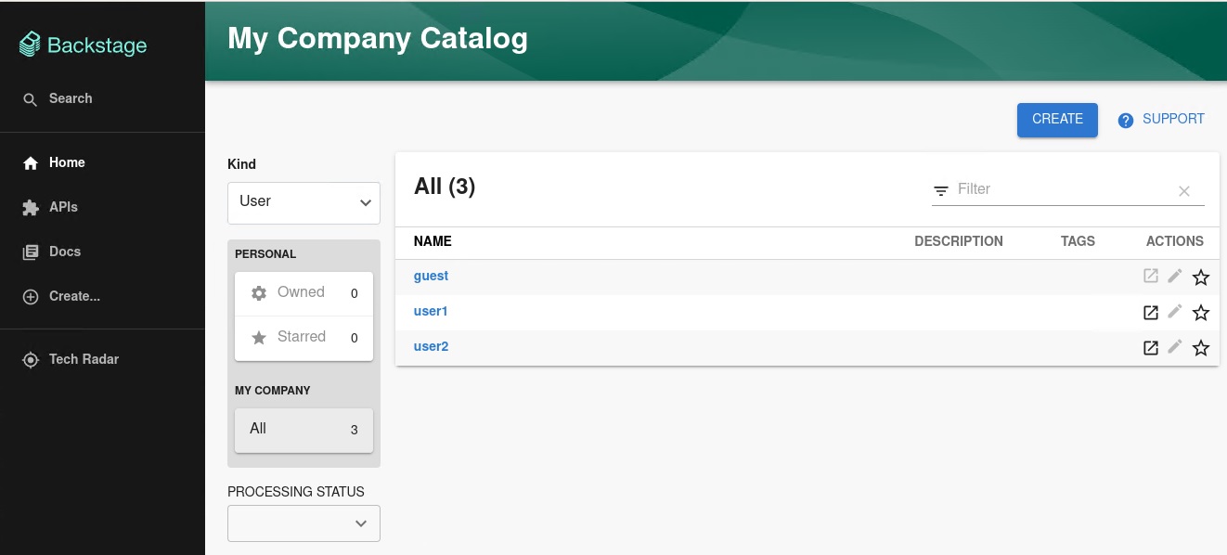Click view icon for user2 row
1227x555 pixels.
pyautogui.click(x=1151, y=348)
